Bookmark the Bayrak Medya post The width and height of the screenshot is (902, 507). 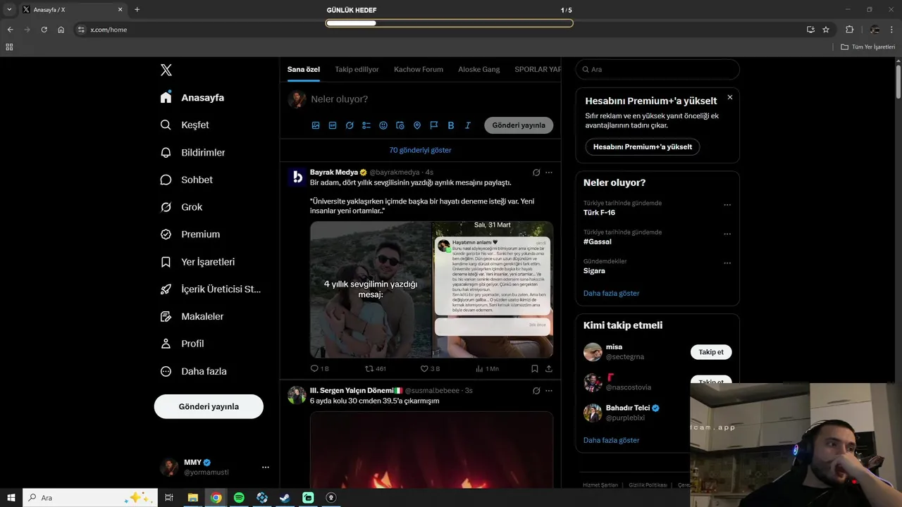(535, 368)
